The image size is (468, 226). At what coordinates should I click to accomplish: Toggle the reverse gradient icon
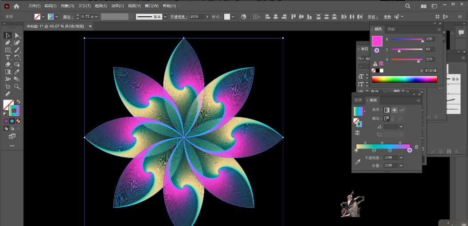357,132
